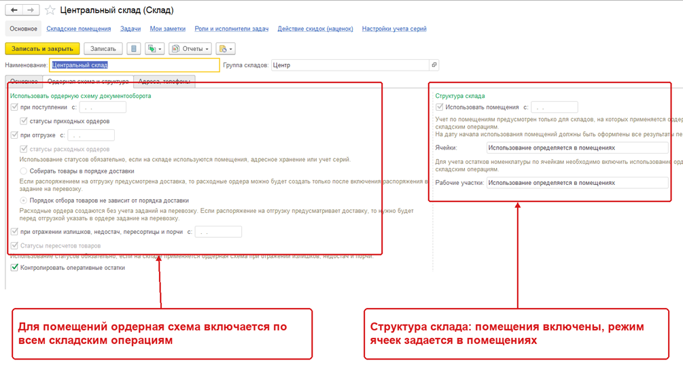
Task: Open Складские помещения section link
Action: click(78, 29)
